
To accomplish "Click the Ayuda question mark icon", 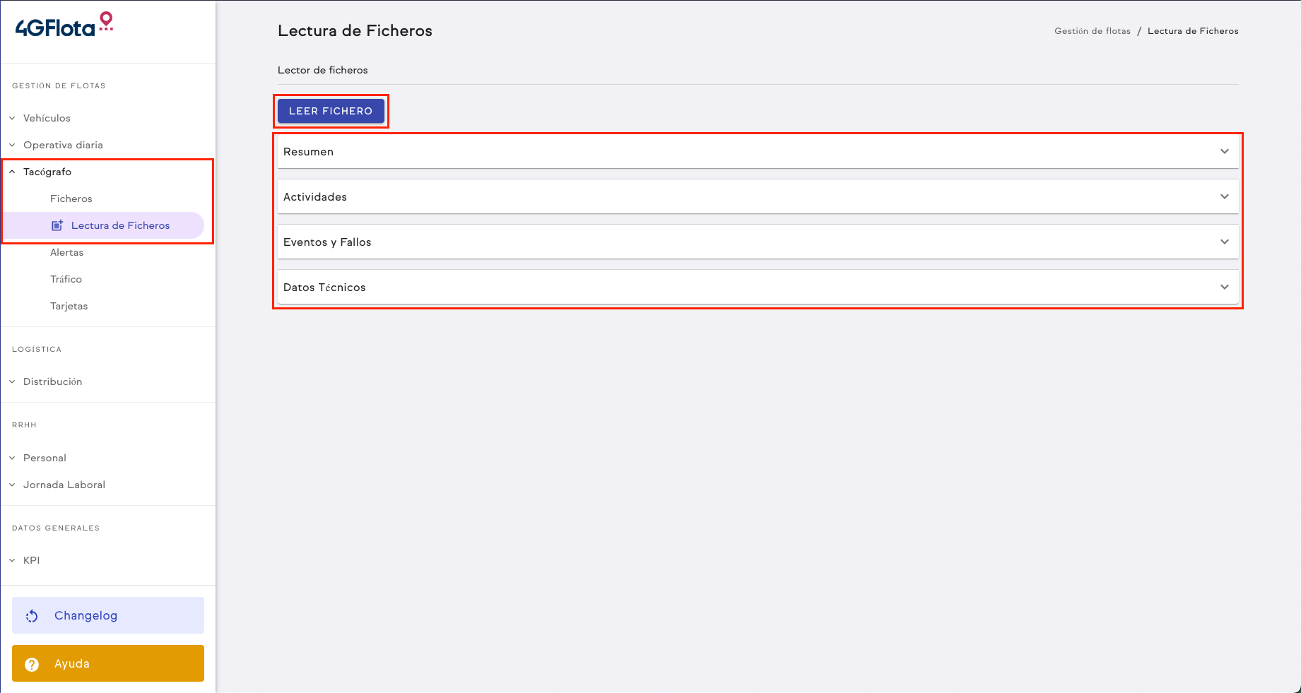I will 32,664.
